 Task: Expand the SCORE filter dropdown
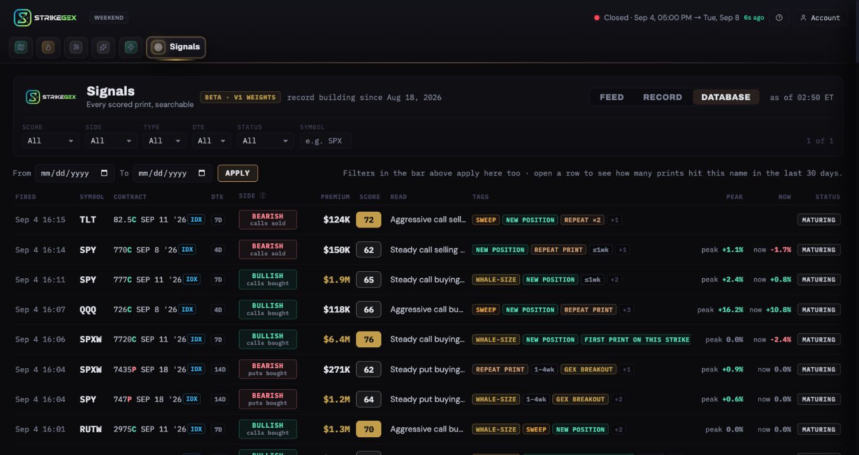[51, 141]
